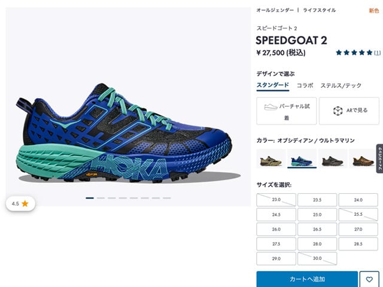Switch to ステルス/テック design tab
The image size is (383, 287).
point(341,86)
